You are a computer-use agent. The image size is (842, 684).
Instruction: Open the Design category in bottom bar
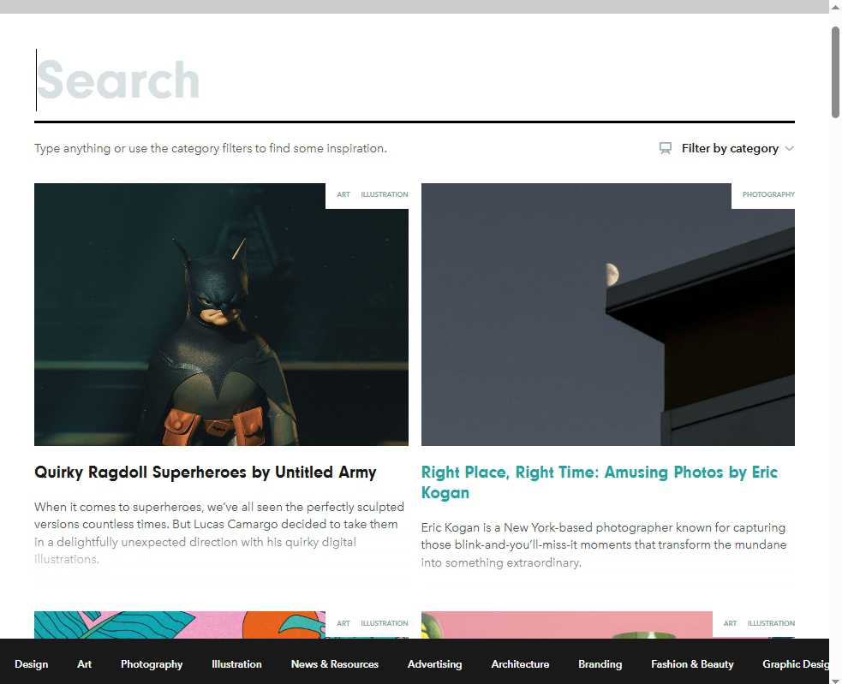click(32, 663)
